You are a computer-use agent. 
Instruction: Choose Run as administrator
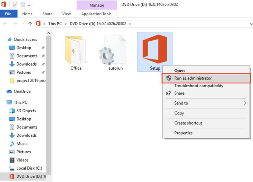206,78
